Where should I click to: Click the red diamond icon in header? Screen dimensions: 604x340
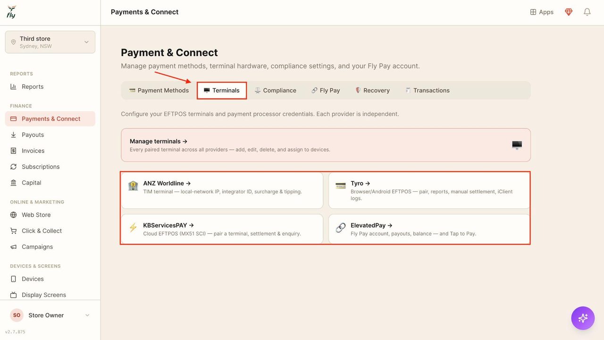tap(569, 12)
